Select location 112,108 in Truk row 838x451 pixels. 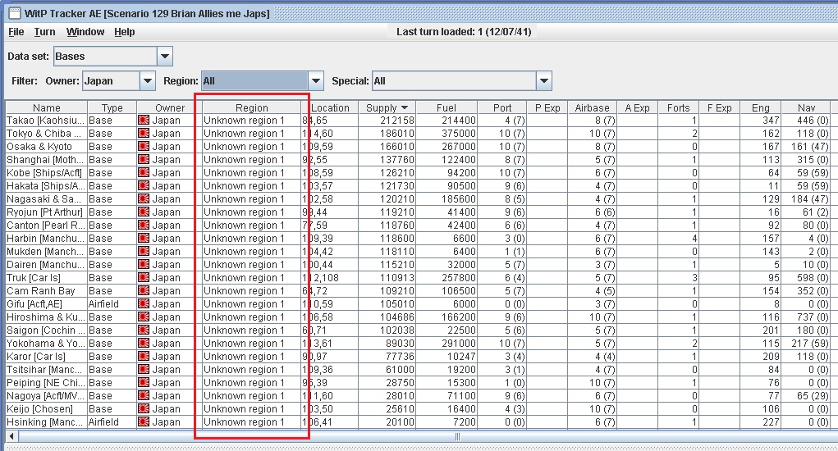[330, 277]
